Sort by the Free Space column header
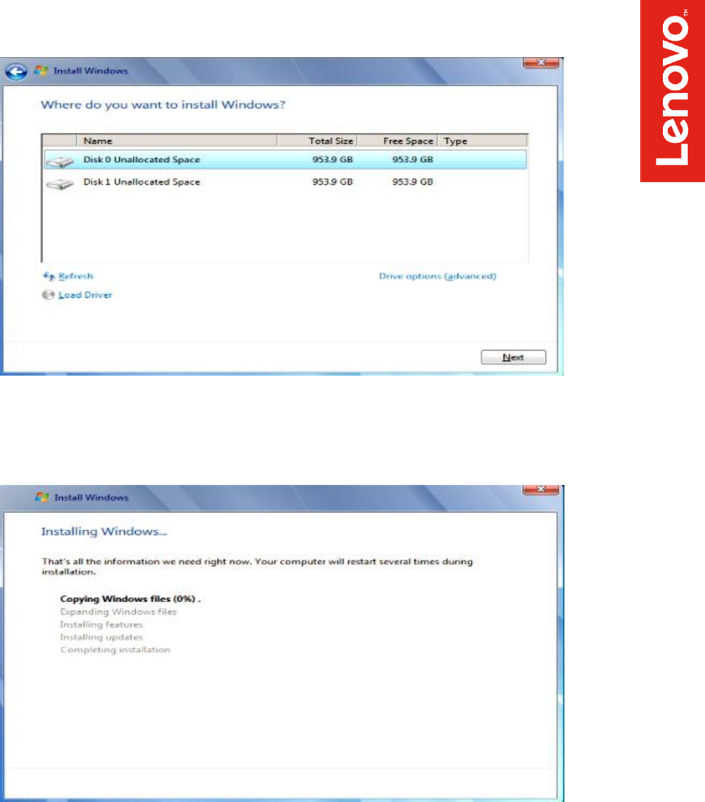The image size is (705, 802). tap(397, 141)
